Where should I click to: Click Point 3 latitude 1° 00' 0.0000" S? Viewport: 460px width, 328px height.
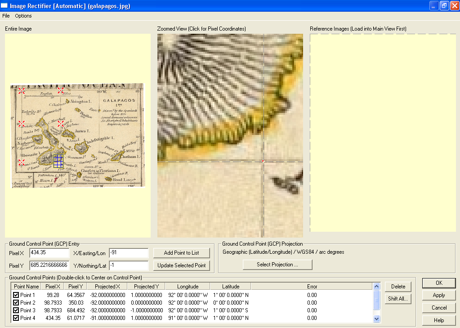click(x=231, y=310)
